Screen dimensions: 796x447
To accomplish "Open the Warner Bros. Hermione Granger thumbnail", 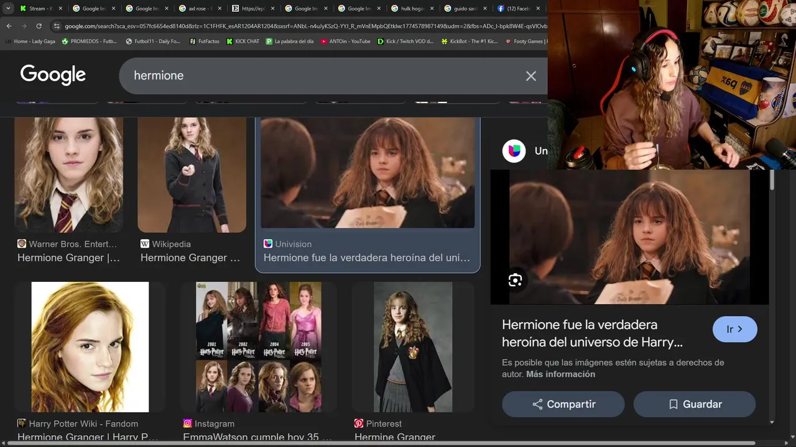I will coord(68,174).
